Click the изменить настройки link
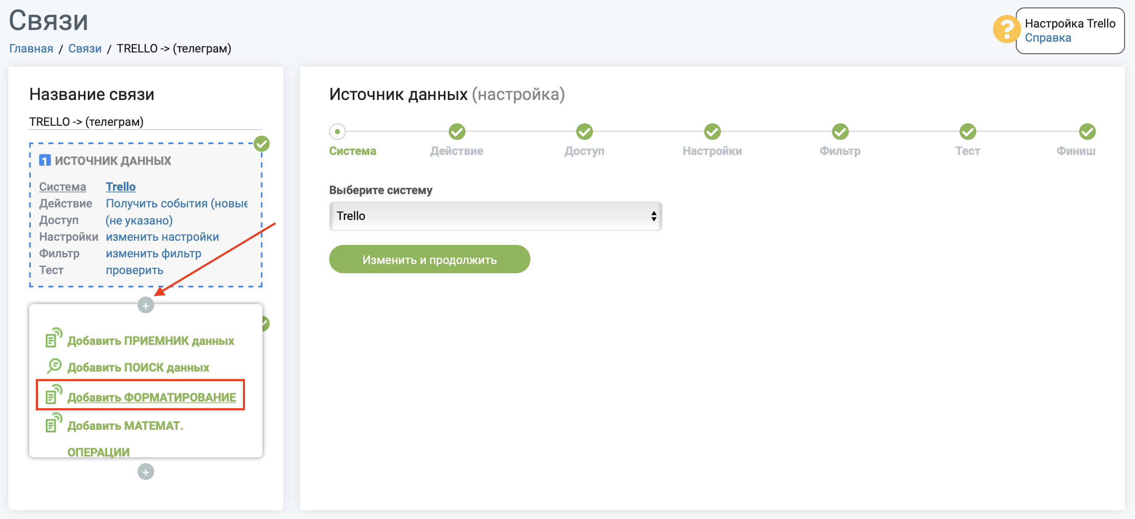Screen dimensions: 1135x519 [x=162, y=237]
